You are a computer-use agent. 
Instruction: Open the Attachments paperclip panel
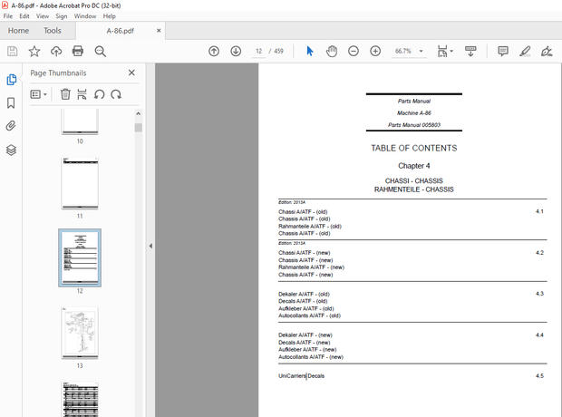[x=11, y=126]
